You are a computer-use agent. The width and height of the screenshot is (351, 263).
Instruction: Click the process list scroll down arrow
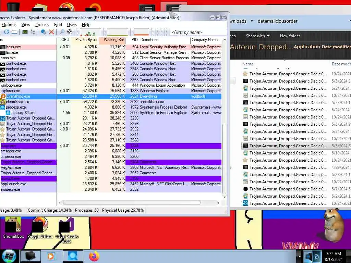[x=225, y=197]
